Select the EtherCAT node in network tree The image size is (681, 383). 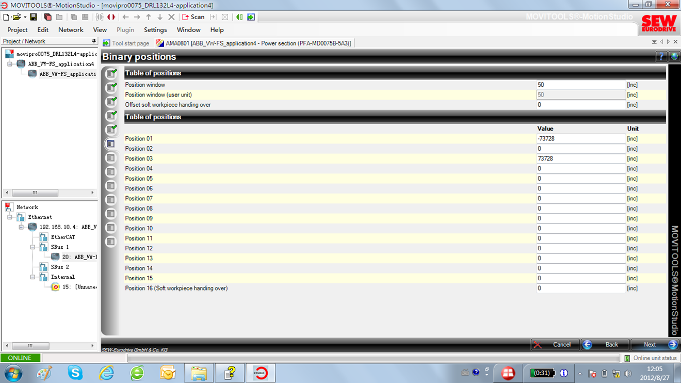pos(62,237)
